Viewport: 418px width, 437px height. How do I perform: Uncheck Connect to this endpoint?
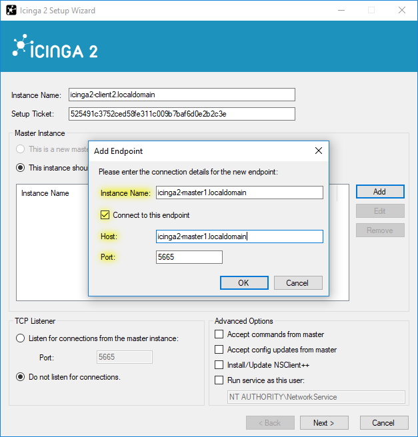coord(105,215)
